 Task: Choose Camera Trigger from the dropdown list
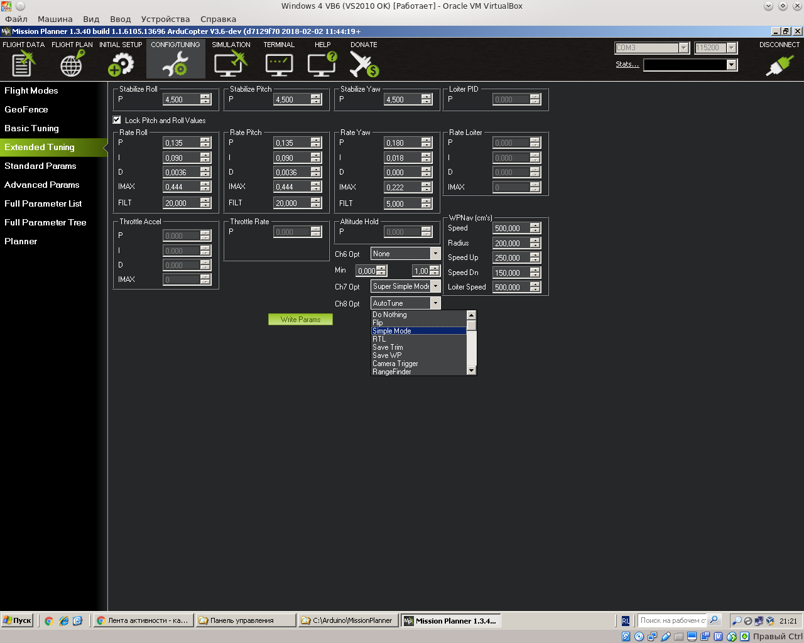(x=395, y=364)
